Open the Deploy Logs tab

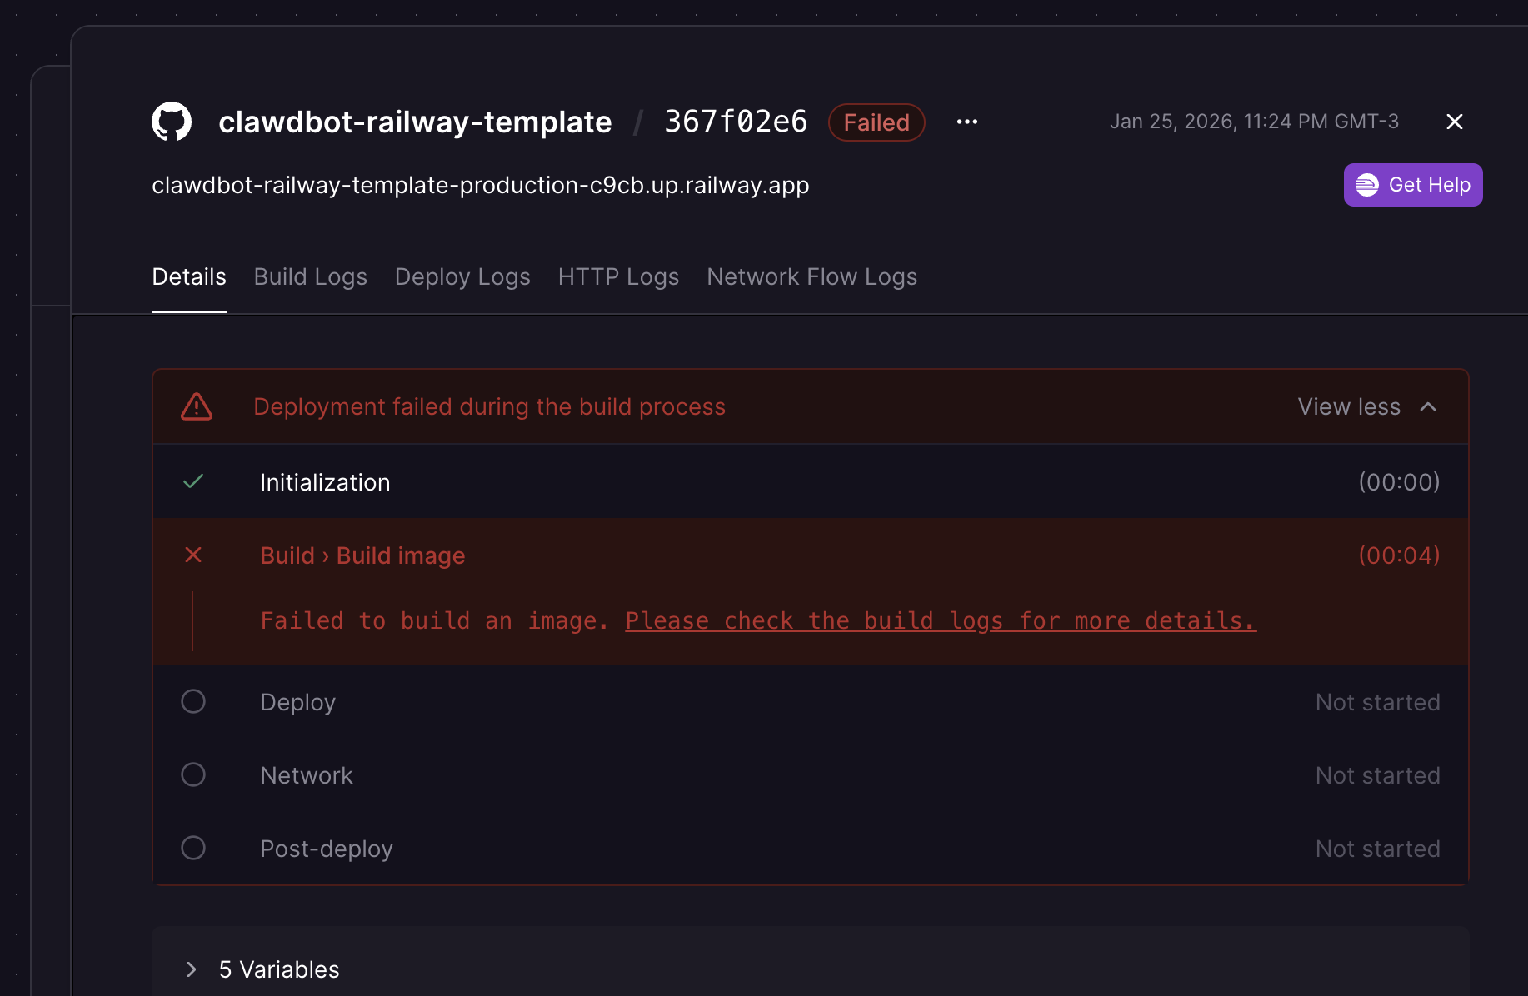462,277
